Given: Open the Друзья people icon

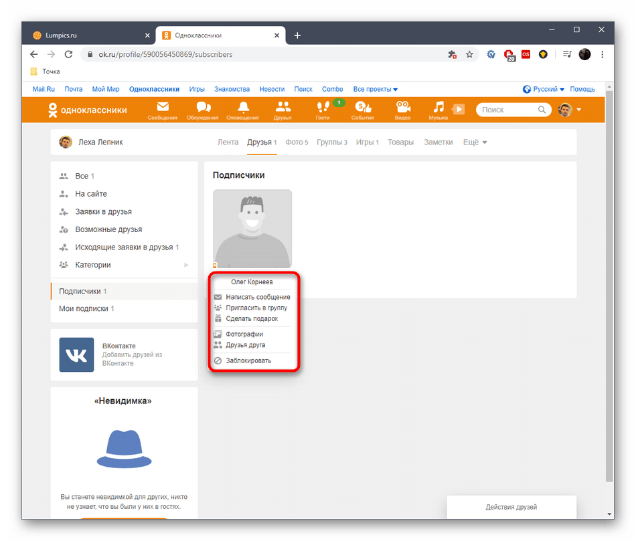Looking at the screenshot, I should click(283, 107).
